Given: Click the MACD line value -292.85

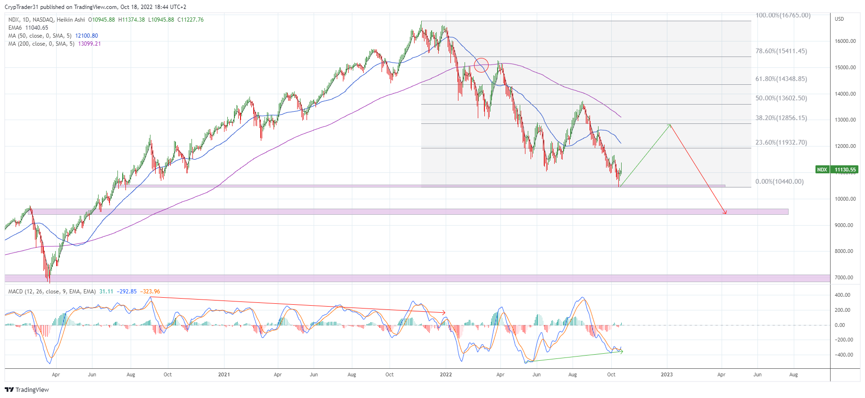Looking at the screenshot, I should [127, 292].
